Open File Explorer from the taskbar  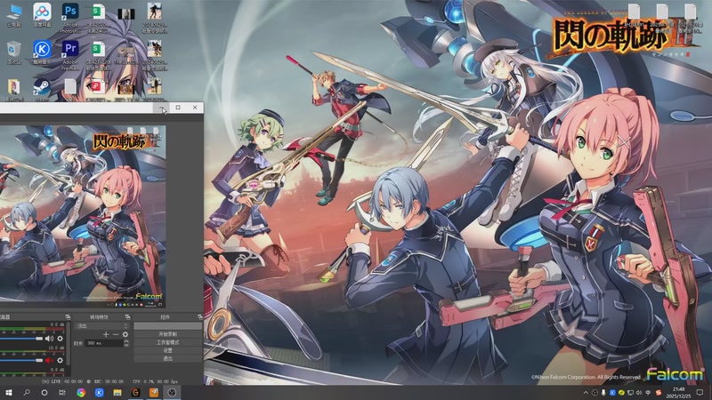(117, 392)
